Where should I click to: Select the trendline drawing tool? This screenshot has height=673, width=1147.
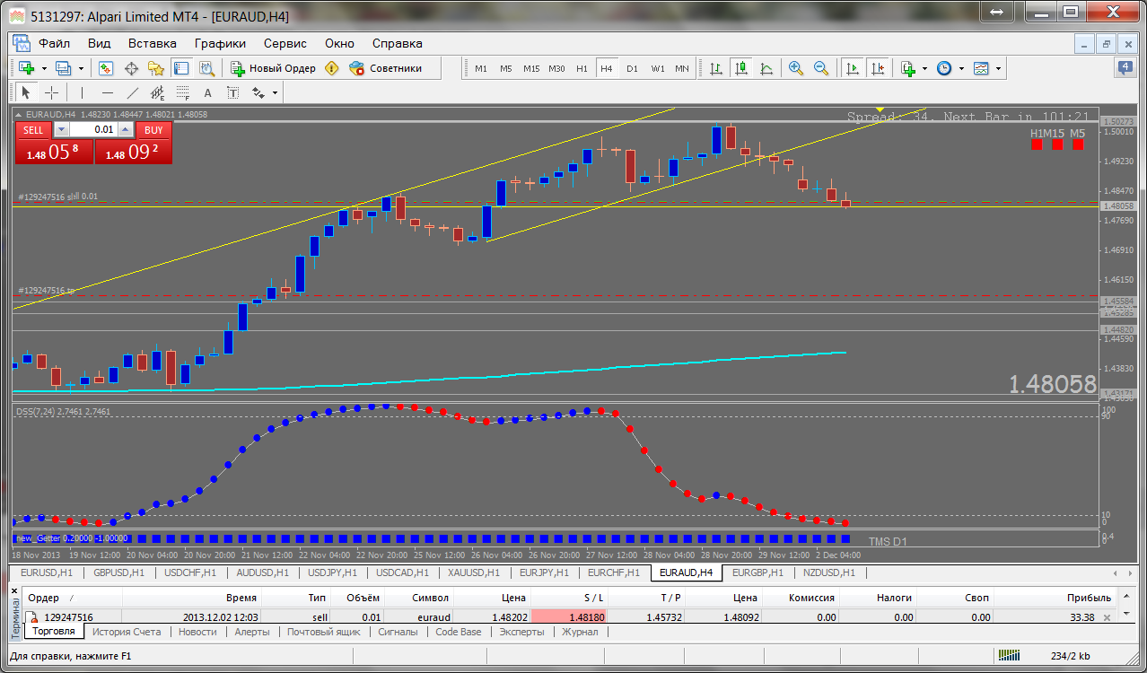[133, 92]
